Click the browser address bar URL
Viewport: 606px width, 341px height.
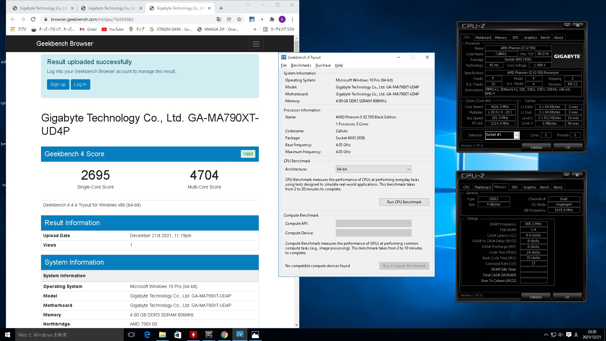92,19
